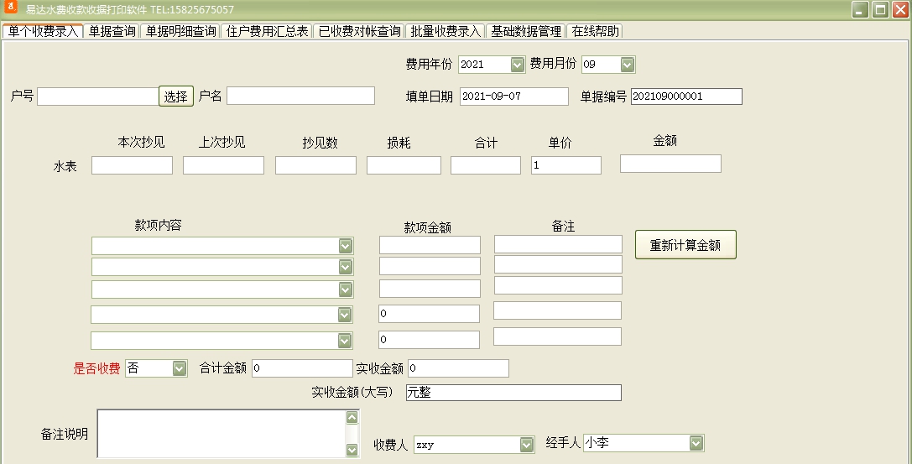Screen dimensions: 912x464
Task: Expand the second 款项内容 dropdown
Action: click(346, 267)
